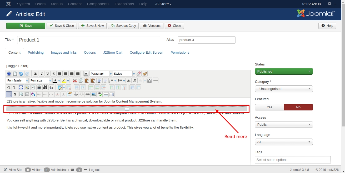Viewport: 345px width, 173px height.
Task: Insert an anchor using anchor icon
Action: tap(76, 94)
